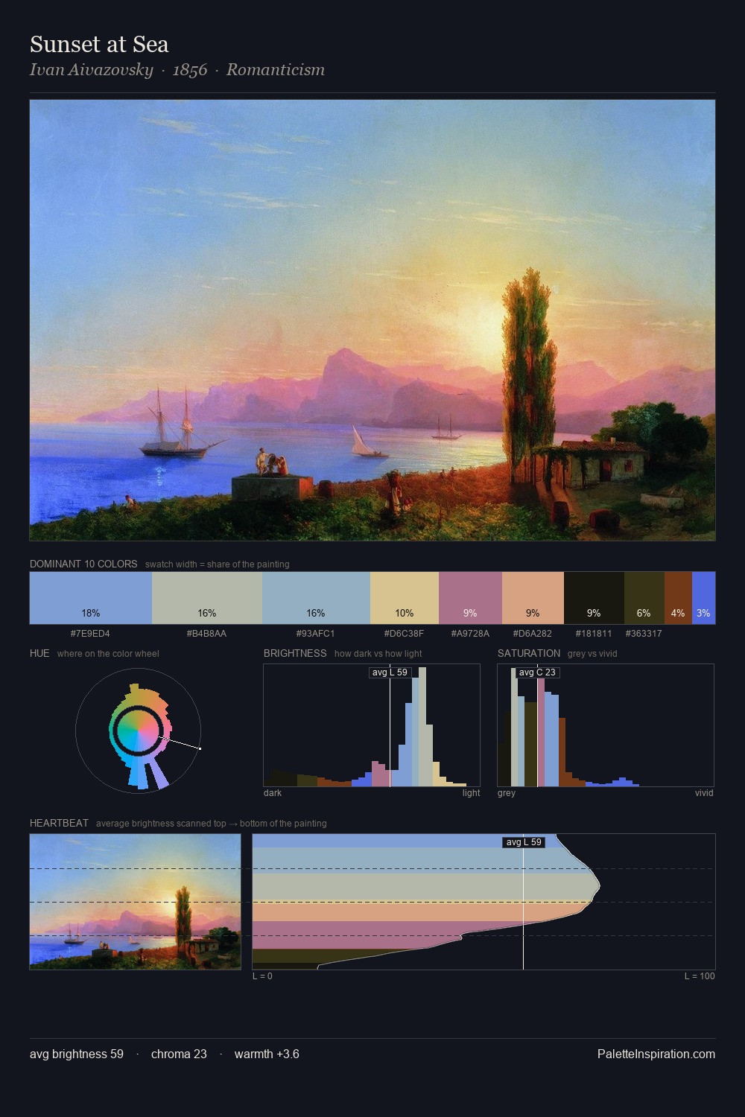Click the '#7E9ED4' hex code label

pos(90,634)
